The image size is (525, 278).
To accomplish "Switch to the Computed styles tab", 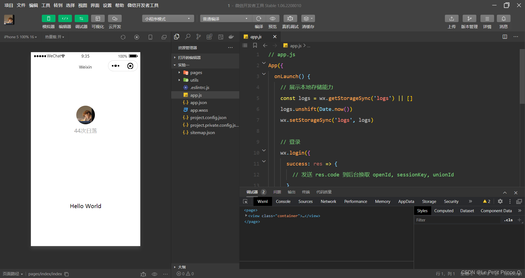I will (x=444, y=211).
